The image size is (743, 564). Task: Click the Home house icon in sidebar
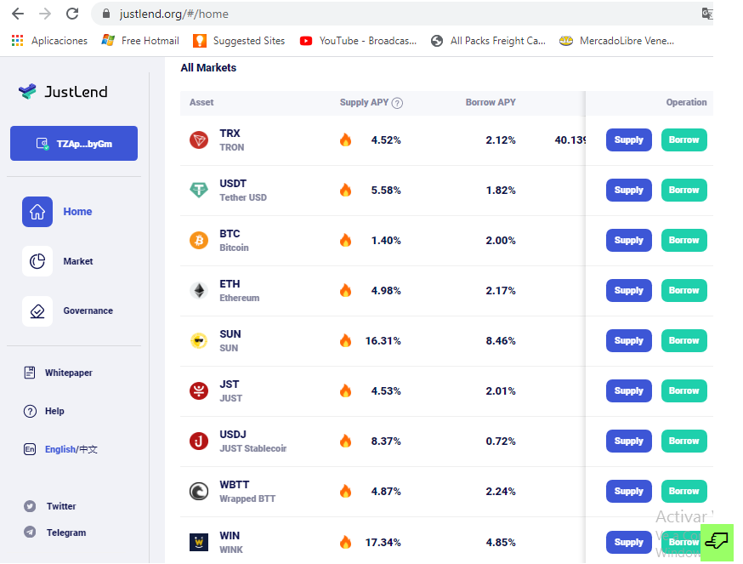pyautogui.click(x=37, y=212)
